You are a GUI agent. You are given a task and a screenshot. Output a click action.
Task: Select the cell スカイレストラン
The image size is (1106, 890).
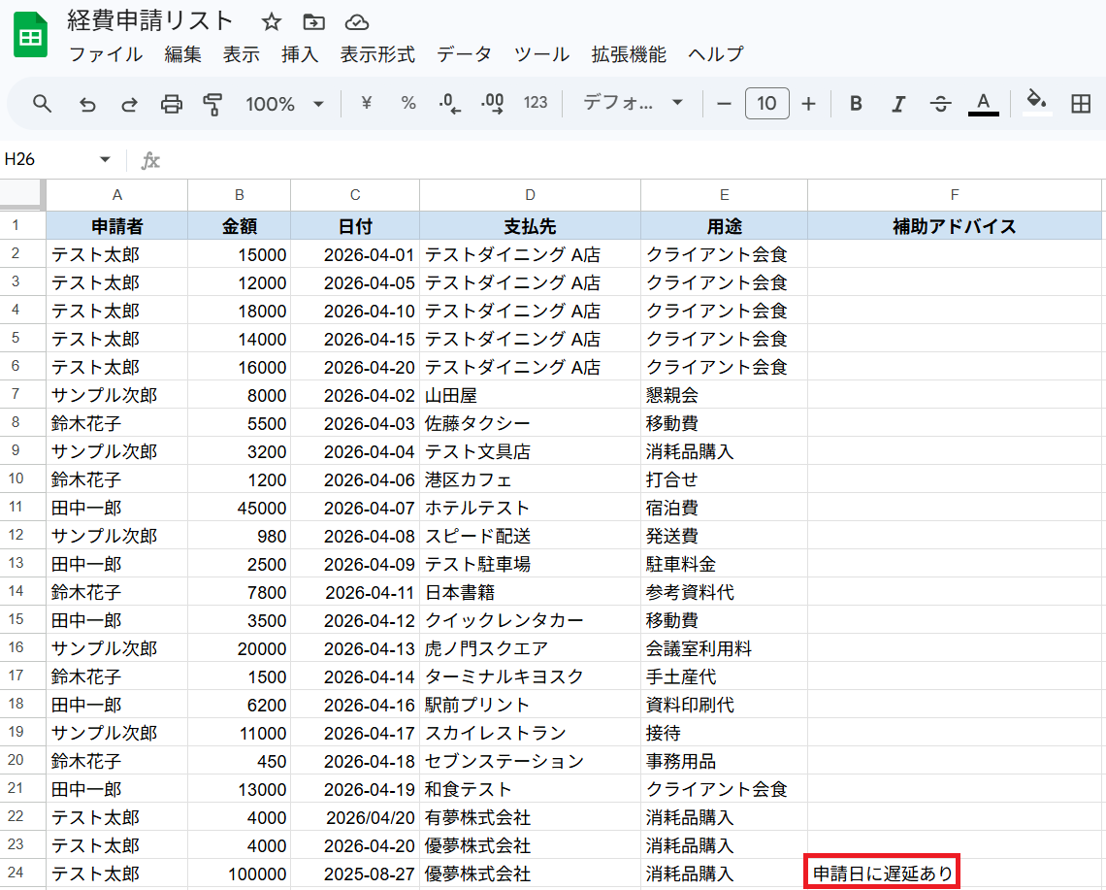pos(530,733)
